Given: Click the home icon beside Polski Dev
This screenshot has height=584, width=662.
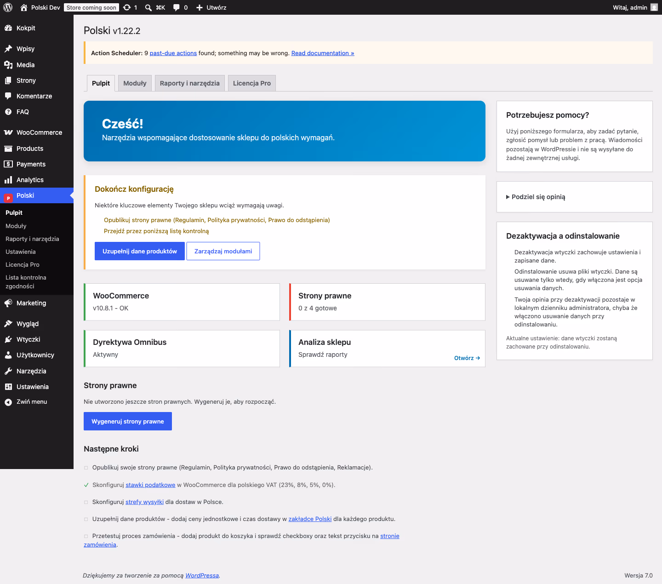Looking at the screenshot, I should [24, 7].
